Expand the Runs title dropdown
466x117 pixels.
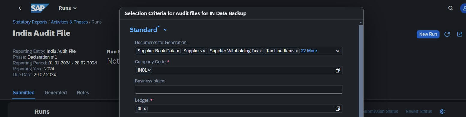point(75,8)
